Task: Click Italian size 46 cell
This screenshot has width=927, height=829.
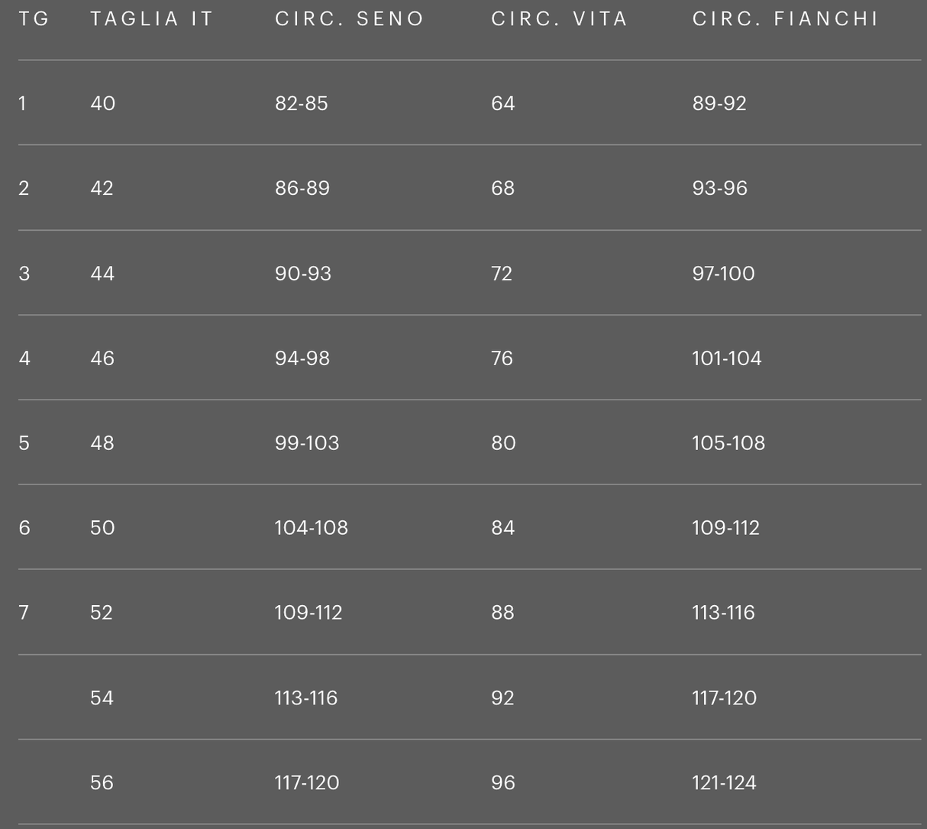Action: [x=102, y=358]
